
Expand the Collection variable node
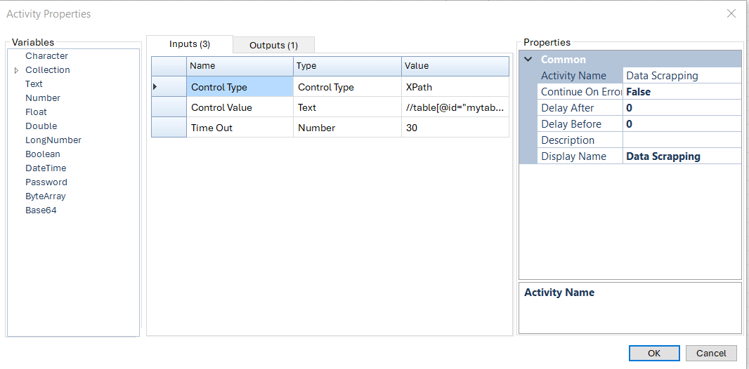coord(17,71)
